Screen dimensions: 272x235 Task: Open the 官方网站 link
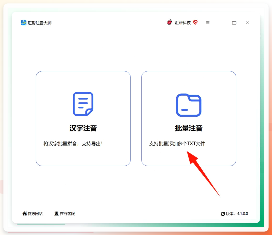point(35,214)
